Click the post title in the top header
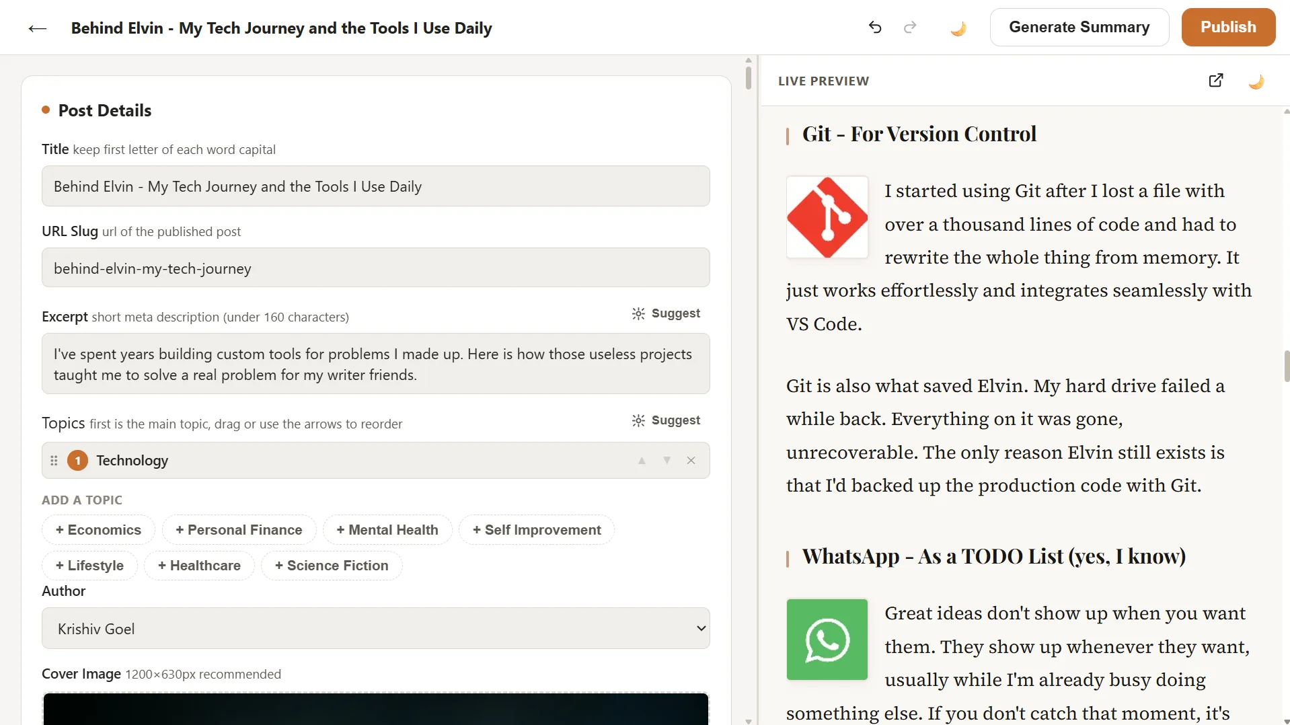Screen dimensions: 1290x725 pos(281,28)
